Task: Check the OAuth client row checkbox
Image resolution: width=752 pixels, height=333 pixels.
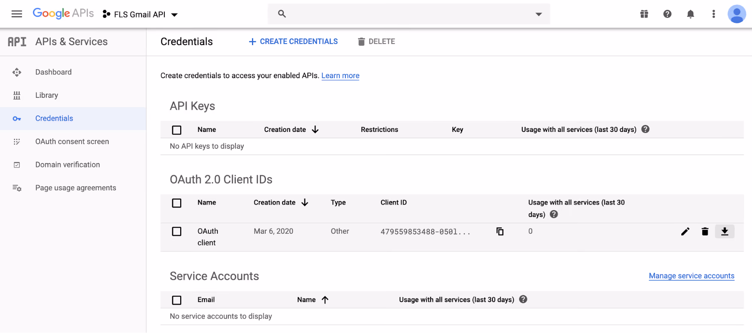Action: pos(176,232)
